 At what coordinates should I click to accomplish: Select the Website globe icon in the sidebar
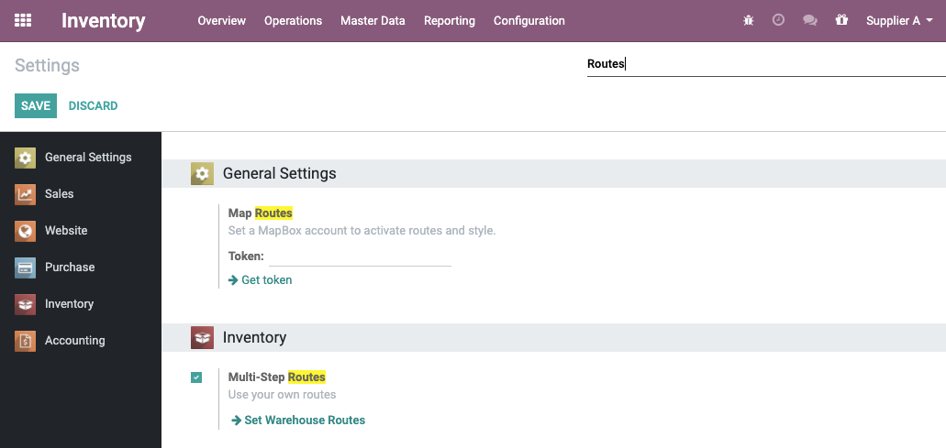(25, 231)
